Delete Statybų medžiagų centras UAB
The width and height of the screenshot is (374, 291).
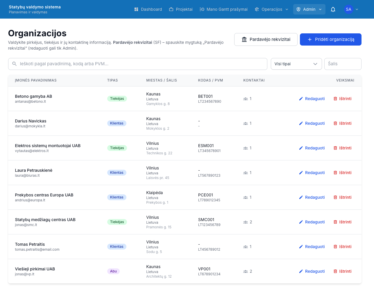(x=343, y=222)
